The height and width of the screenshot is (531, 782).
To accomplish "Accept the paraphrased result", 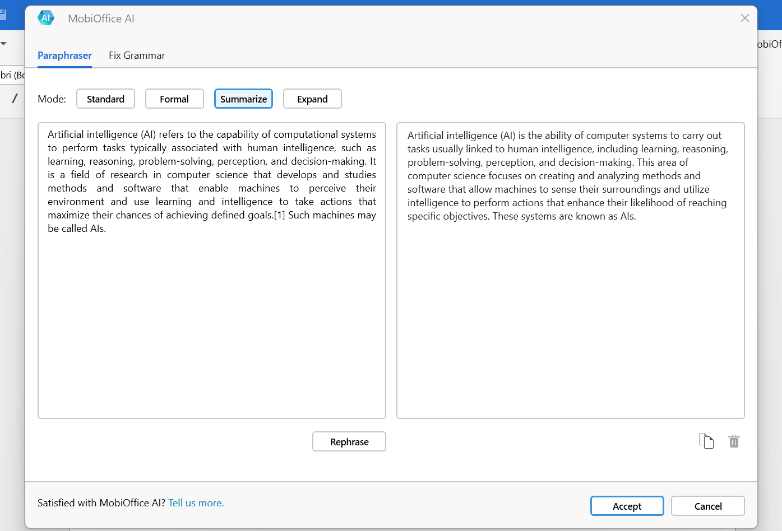I will click(x=627, y=506).
